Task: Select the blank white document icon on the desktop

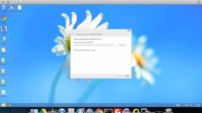Action: coord(20,8)
